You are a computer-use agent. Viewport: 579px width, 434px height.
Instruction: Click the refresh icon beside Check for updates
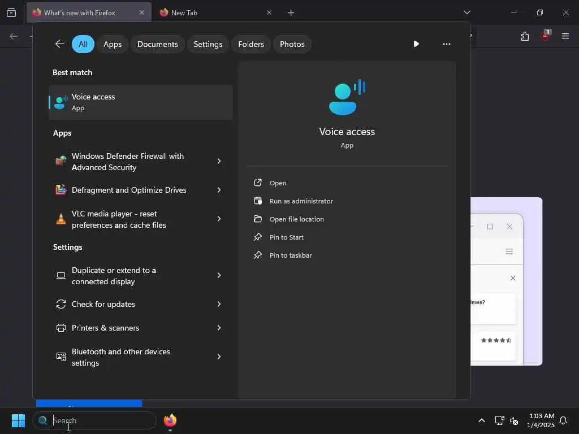[x=61, y=304]
